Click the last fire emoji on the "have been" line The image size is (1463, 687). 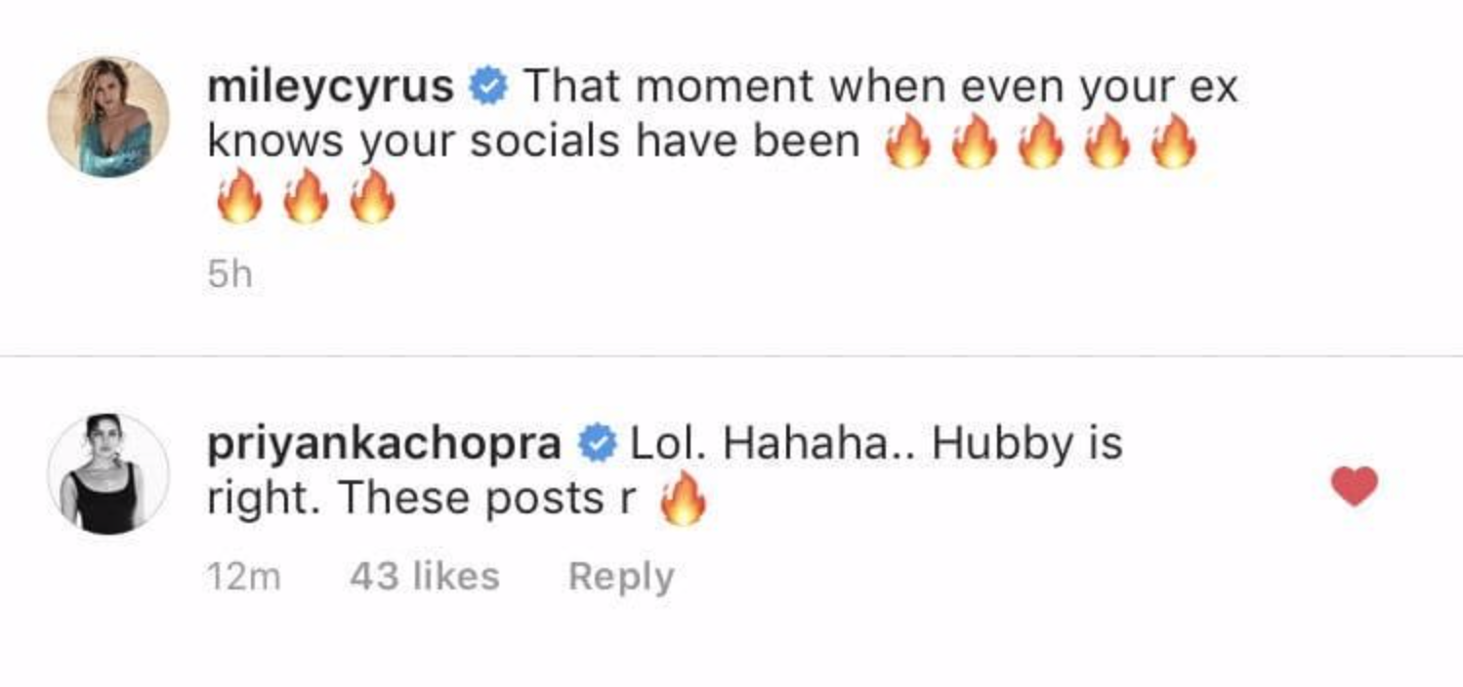pyautogui.click(x=1174, y=143)
